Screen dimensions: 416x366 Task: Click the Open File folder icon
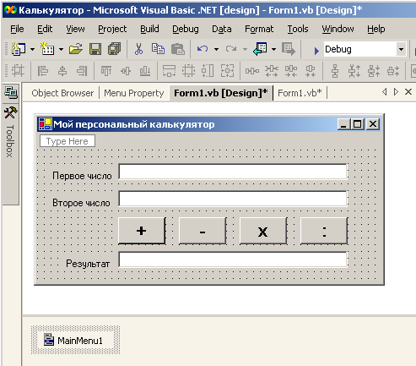76,49
